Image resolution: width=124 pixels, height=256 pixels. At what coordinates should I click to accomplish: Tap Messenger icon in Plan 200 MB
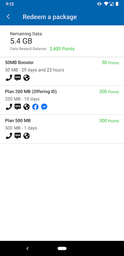click(44, 107)
